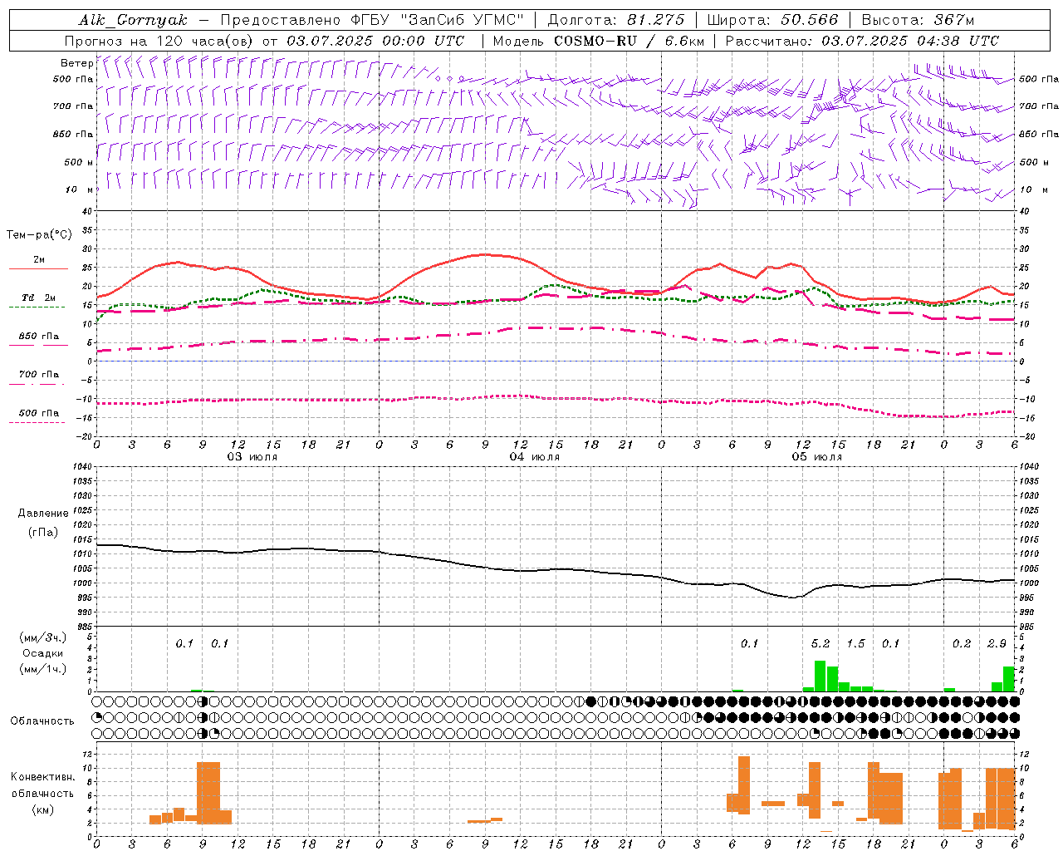Click the Ветер panel label

pos(76,63)
